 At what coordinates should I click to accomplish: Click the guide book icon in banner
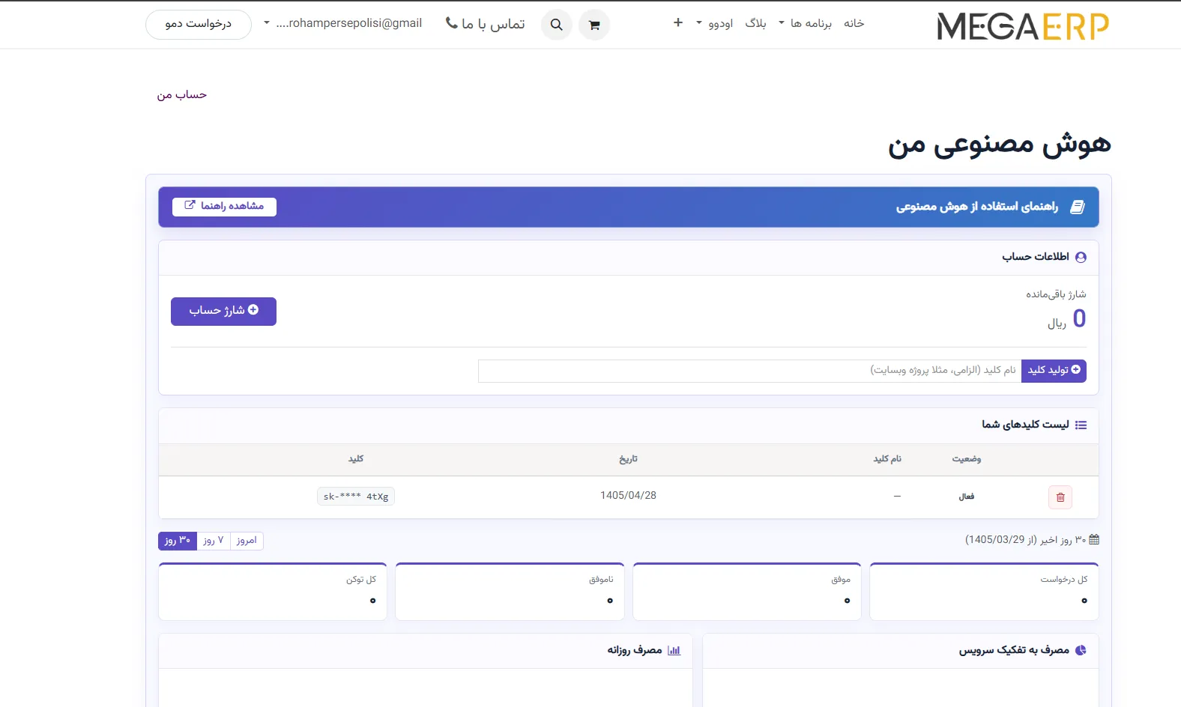pos(1078,207)
